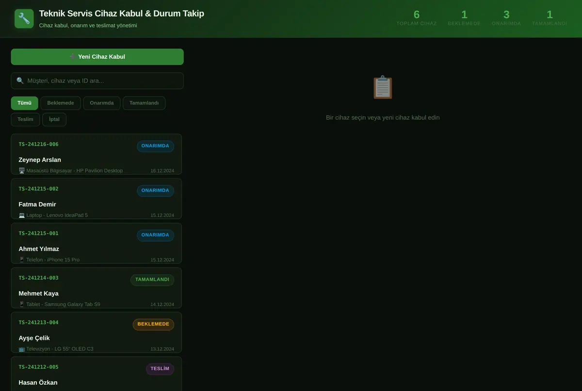582x391 pixels.
Task: Focus the Müşteri, cihaz veya ID search field
Action: point(97,81)
